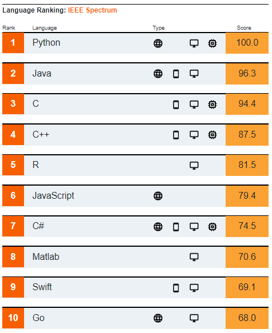The width and height of the screenshot is (272, 333).
Task: Click the mobile phone icon in Java row
Action: click(x=176, y=74)
